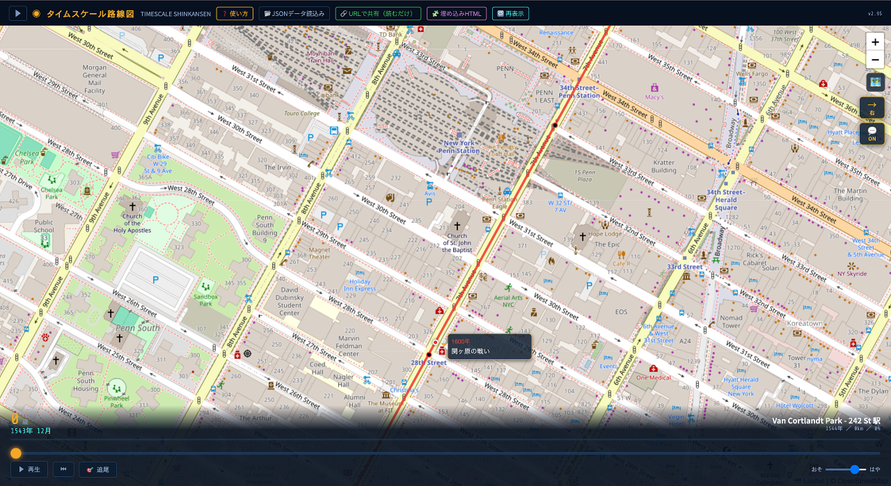Rewind timeline to the beginning
Viewport: 891px width, 486px height.
pyautogui.click(x=63, y=469)
